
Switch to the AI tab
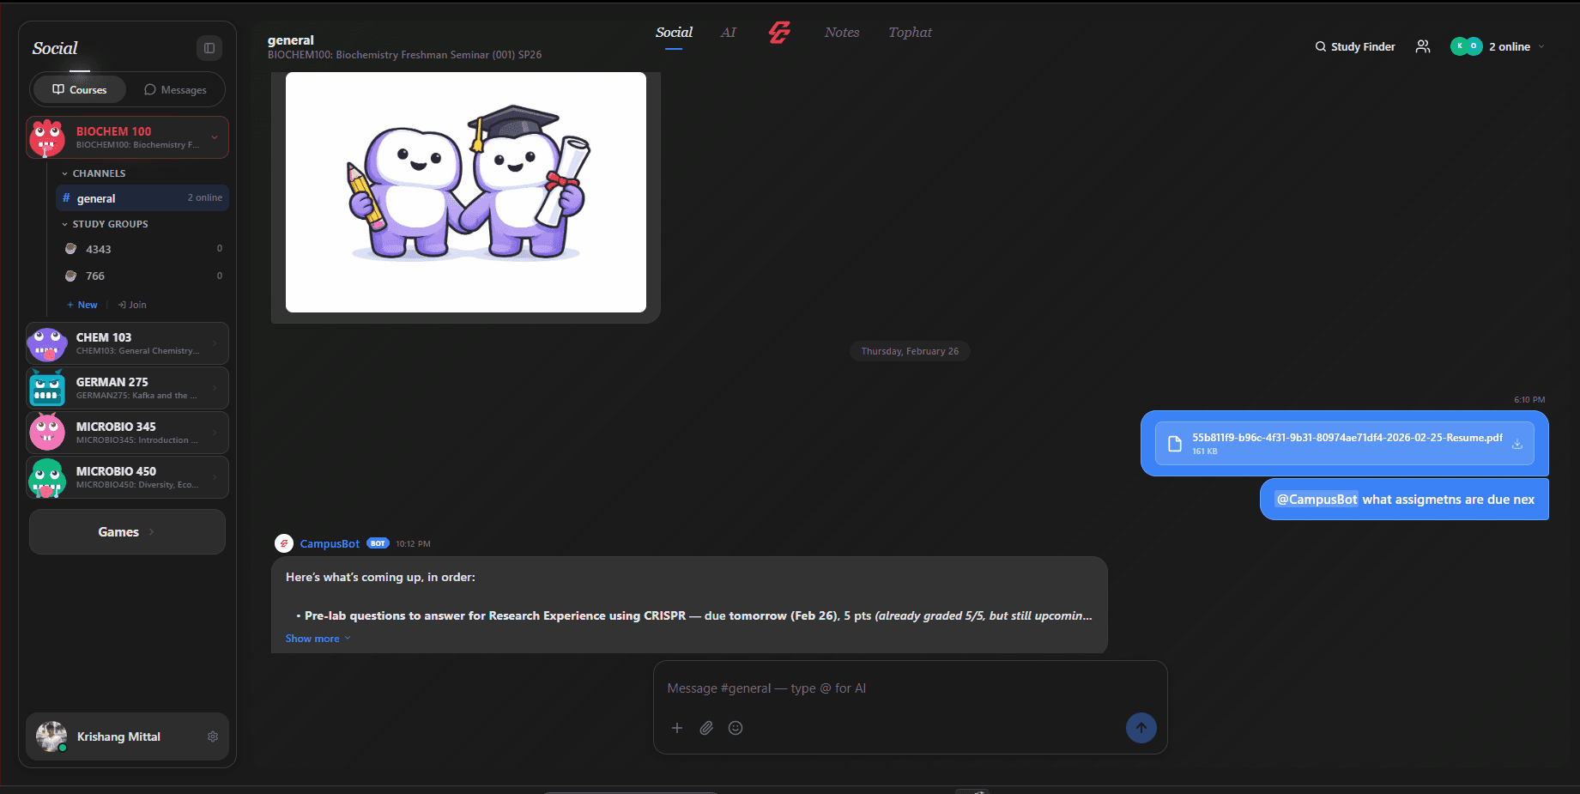729,33
